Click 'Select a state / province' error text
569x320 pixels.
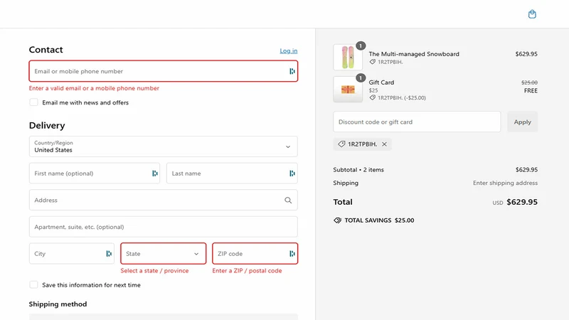(154, 271)
